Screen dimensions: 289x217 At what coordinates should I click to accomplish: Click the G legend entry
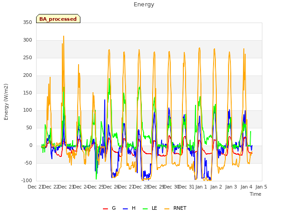coord(109,208)
